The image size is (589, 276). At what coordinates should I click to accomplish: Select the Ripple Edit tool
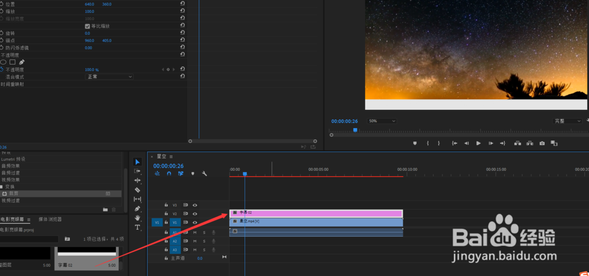(x=137, y=180)
